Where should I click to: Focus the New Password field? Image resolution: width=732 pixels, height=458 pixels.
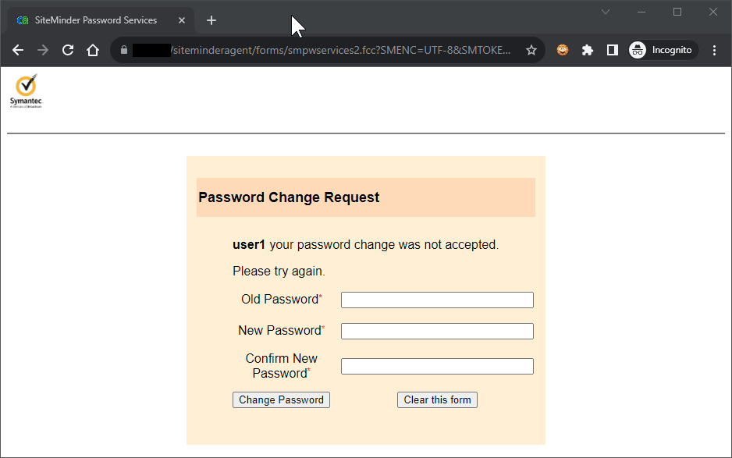click(437, 332)
